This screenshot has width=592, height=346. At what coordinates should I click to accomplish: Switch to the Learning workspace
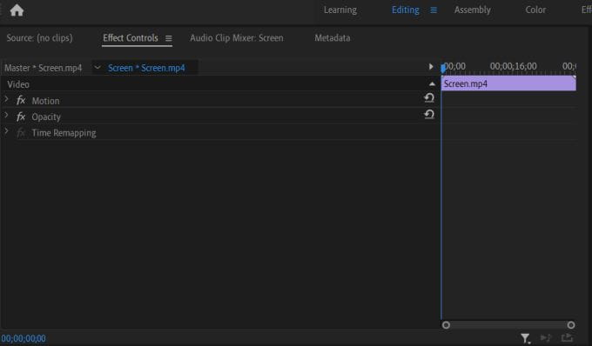click(x=340, y=10)
